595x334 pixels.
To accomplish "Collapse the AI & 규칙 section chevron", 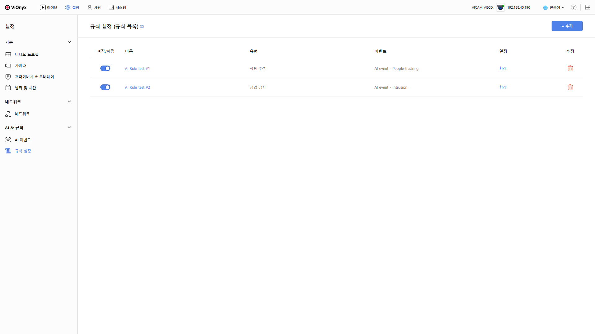I will 69,127.
